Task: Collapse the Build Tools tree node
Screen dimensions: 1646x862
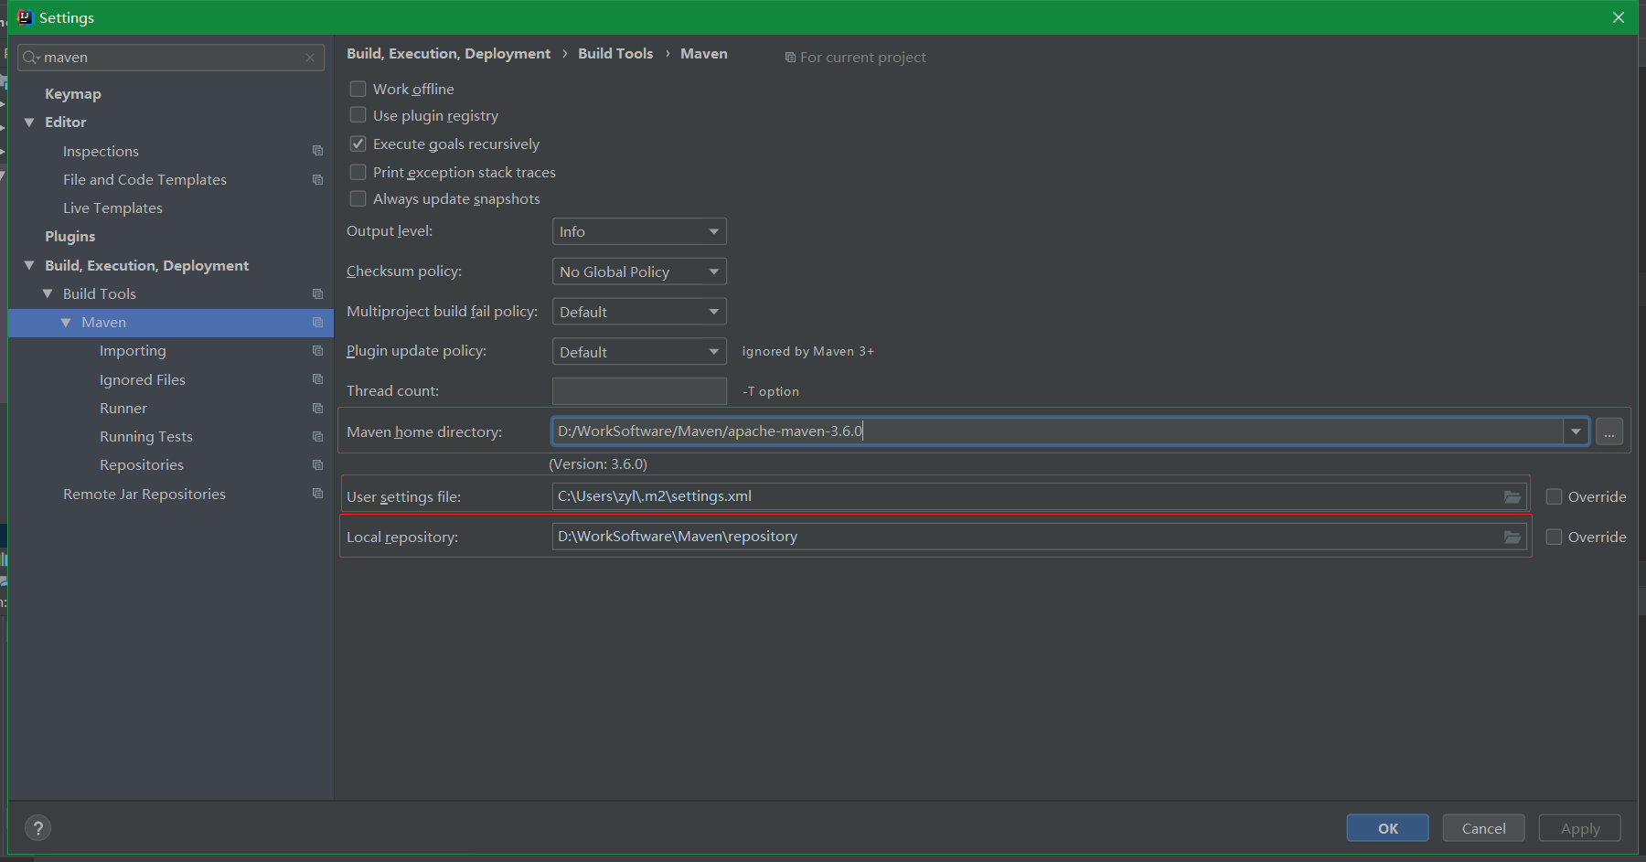Action: 48,293
